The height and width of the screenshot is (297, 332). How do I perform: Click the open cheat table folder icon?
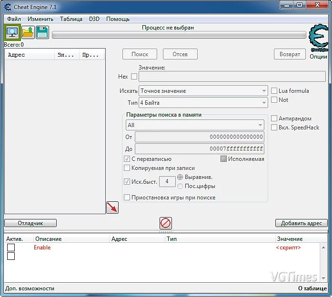tap(28, 32)
